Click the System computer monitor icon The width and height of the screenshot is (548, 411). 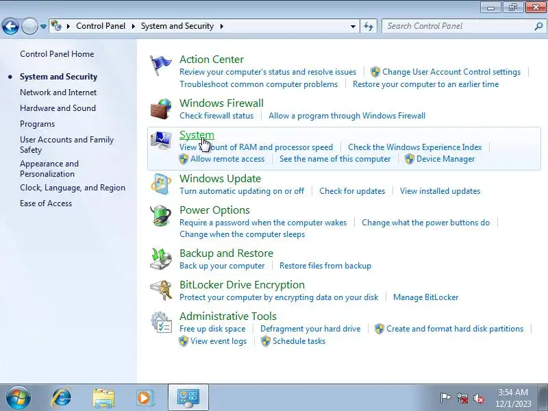(x=161, y=140)
